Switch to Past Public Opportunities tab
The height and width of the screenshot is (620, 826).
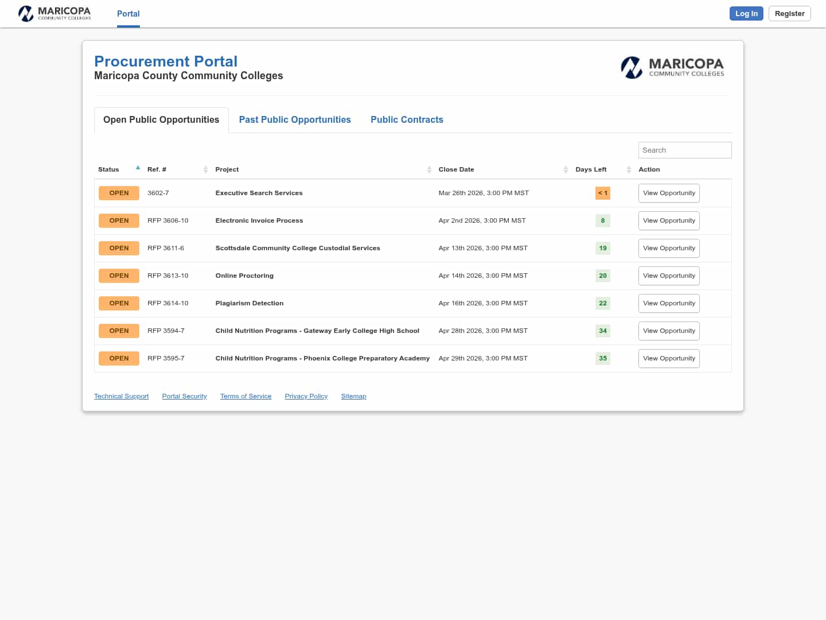point(295,119)
